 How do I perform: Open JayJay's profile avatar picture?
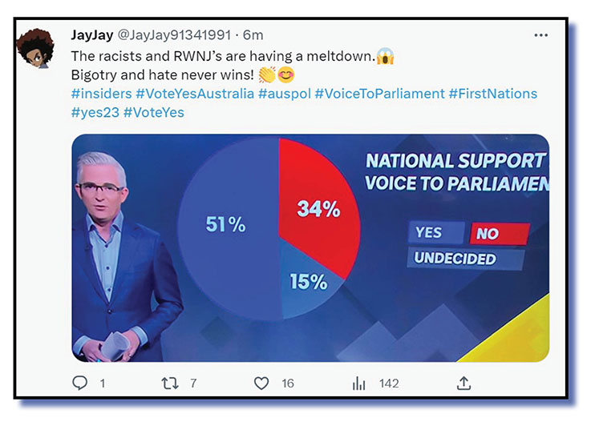coord(34,50)
